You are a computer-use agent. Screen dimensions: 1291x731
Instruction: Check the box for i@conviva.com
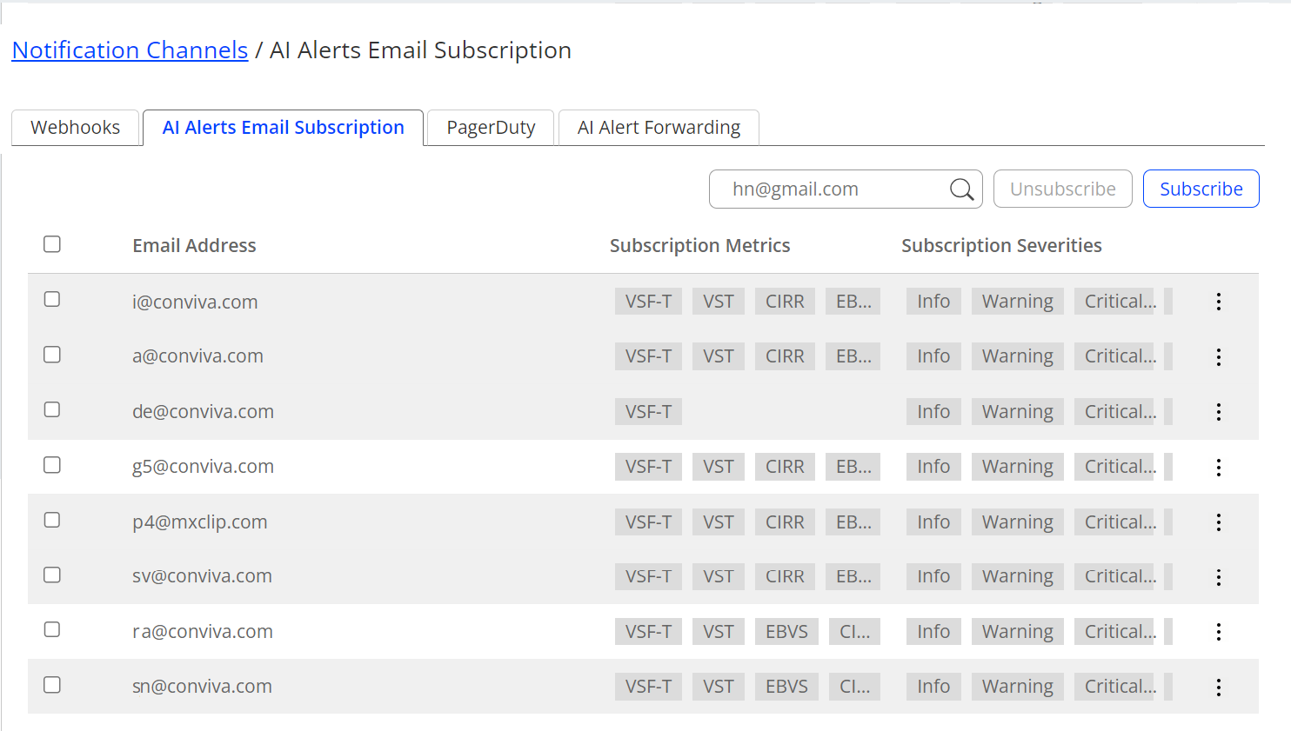(52, 300)
